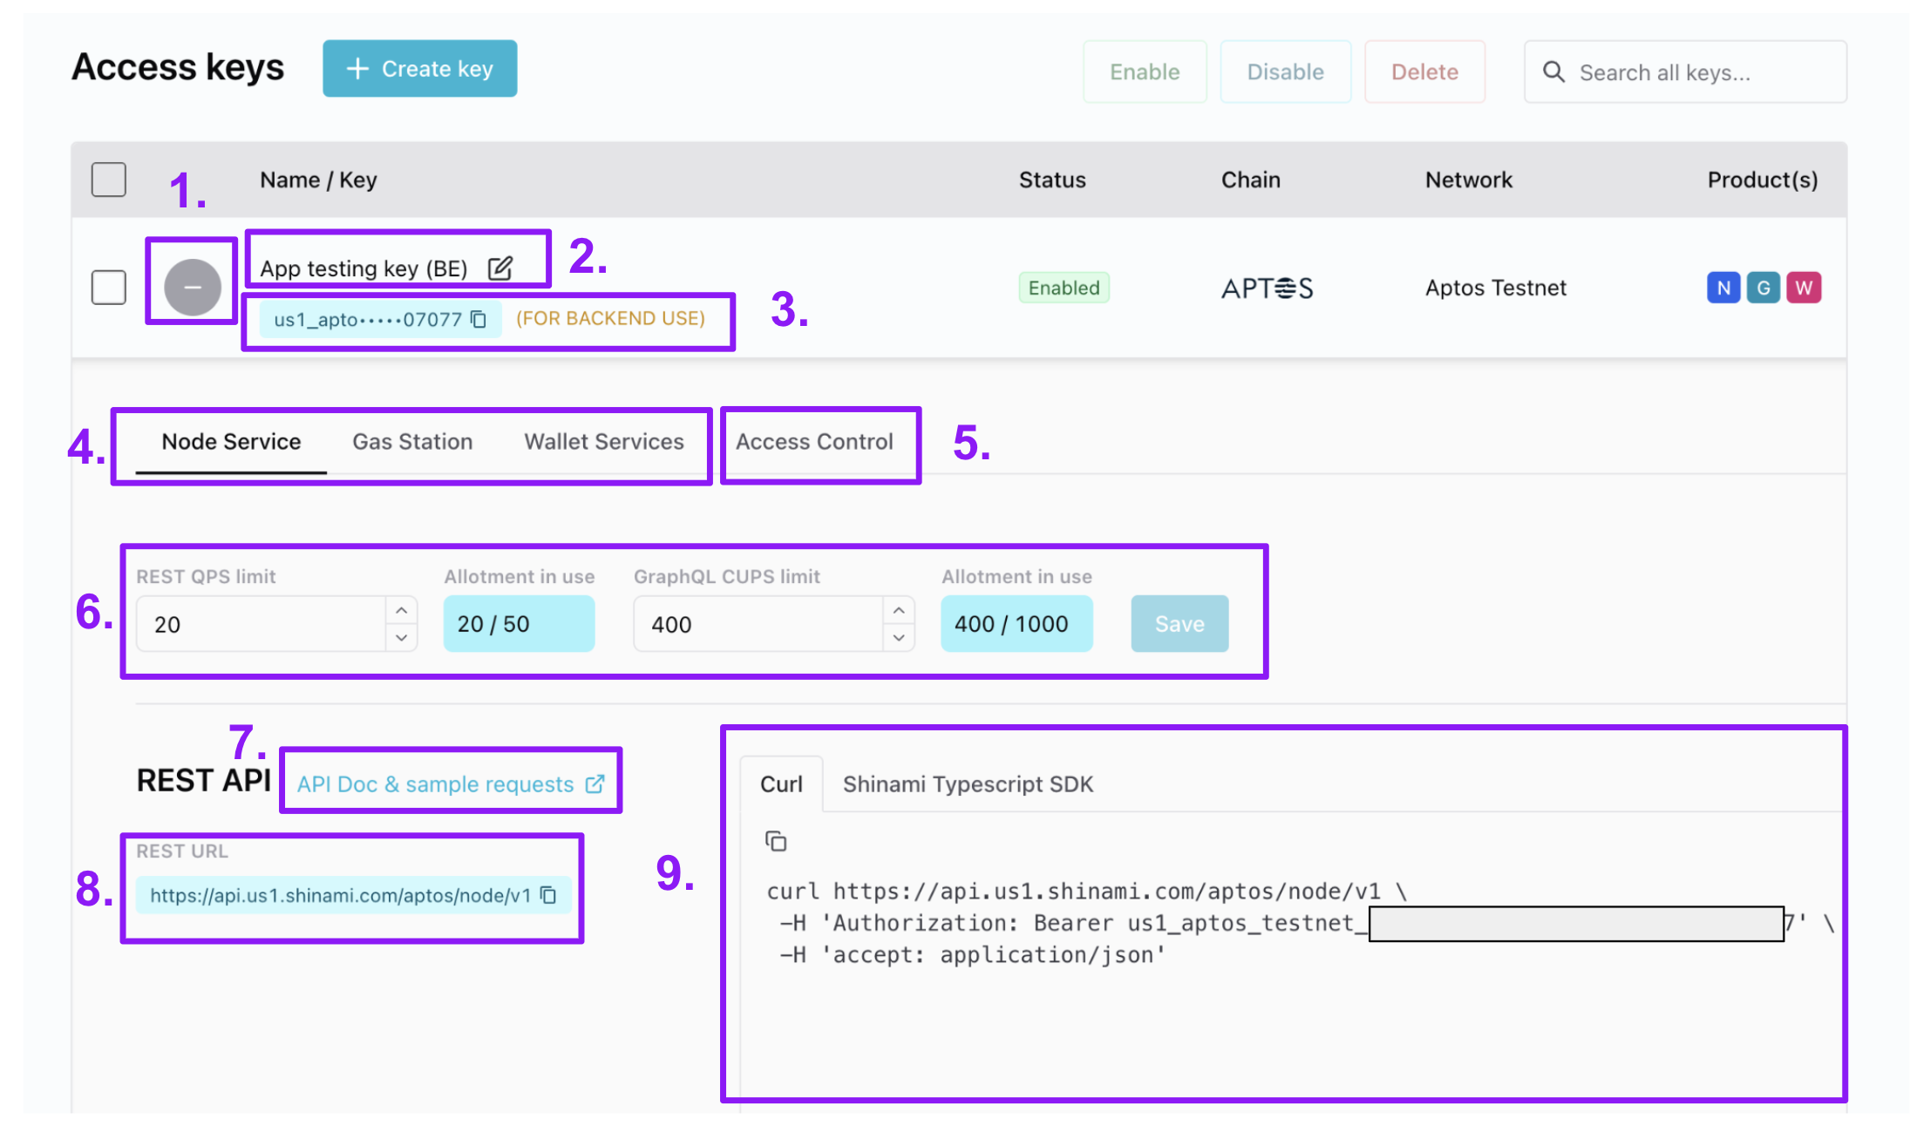
Task: Click the accept: application/json line
Action: pos(972,954)
